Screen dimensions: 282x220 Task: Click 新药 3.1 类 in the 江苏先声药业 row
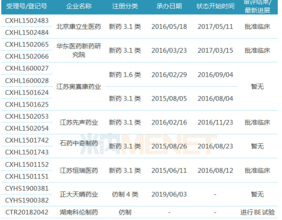pyautogui.click(x=125, y=123)
